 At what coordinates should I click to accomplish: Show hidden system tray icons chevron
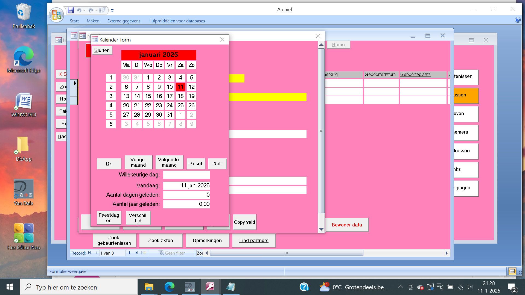point(401,287)
